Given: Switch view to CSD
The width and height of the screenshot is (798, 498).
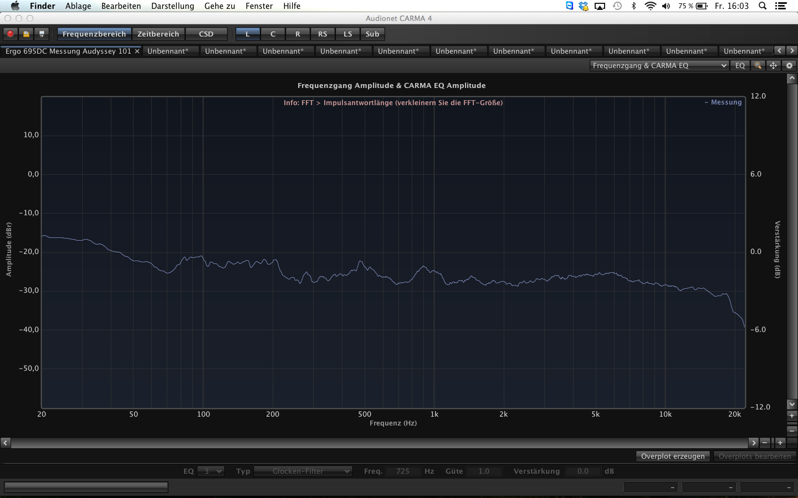Looking at the screenshot, I should point(206,34).
